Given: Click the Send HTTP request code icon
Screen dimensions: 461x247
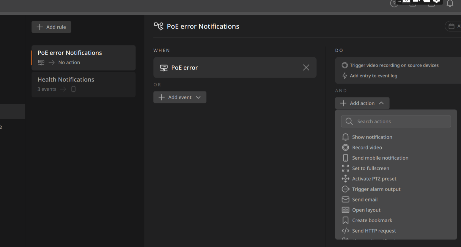Looking at the screenshot, I should coord(345,231).
